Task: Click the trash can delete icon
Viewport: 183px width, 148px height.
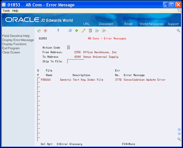Action: (x=90, y=31)
